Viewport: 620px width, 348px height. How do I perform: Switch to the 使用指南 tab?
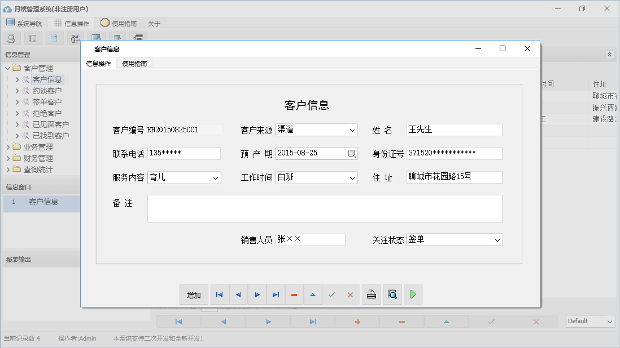pyautogui.click(x=134, y=63)
